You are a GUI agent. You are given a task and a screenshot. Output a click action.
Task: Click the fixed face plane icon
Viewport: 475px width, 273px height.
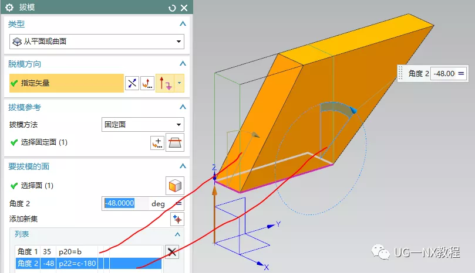click(175, 142)
